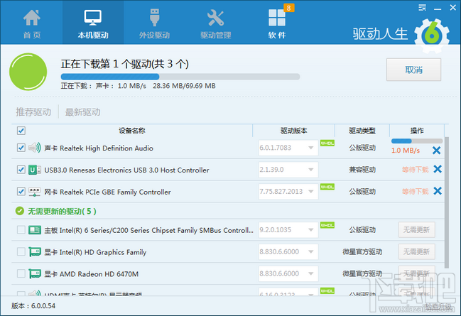Click the 无需更新的驱动(5) section header
The image size is (461, 316).
pyautogui.click(x=62, y=211)
